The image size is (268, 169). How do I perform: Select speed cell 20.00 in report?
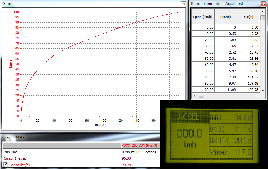(203, 40)
